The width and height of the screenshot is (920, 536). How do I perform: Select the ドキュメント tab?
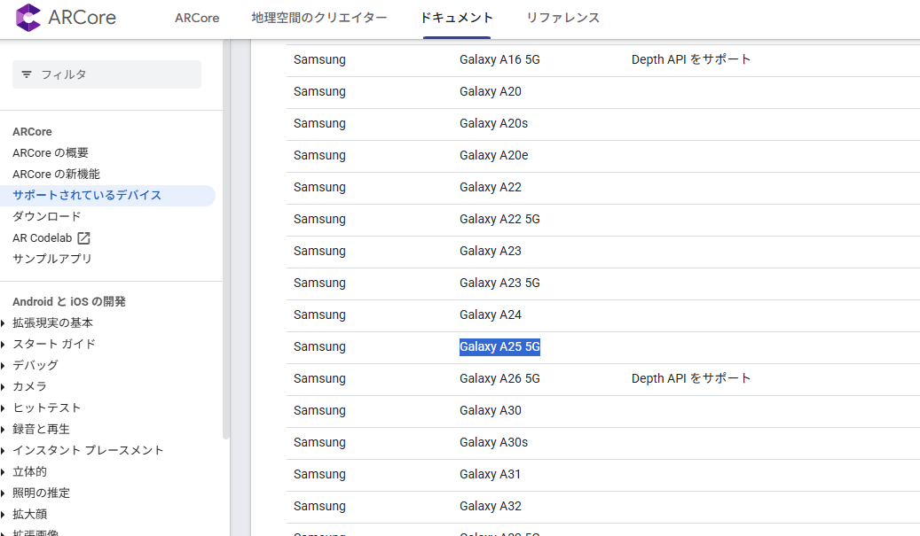click(457, 18)
